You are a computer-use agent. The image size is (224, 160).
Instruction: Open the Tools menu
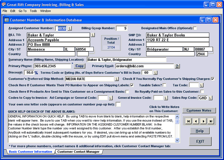(x=33, y=11)
